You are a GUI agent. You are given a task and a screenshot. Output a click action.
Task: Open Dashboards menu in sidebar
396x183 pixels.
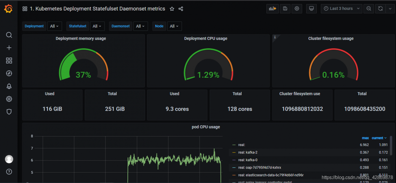pos(9,61)
